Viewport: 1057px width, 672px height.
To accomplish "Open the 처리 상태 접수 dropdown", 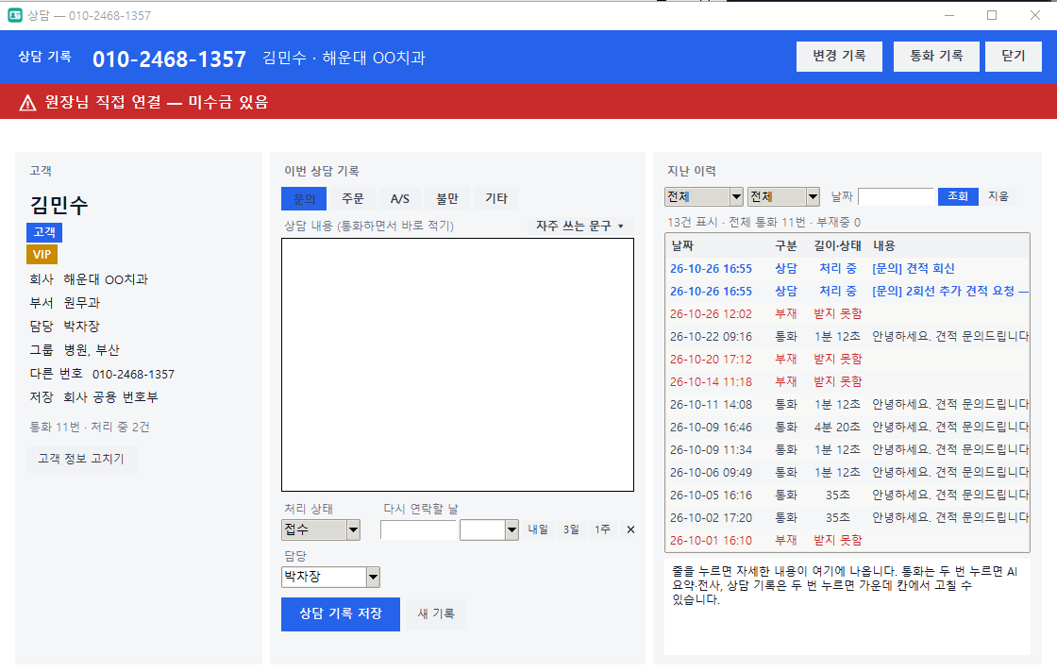I will click(x=321, y=529).
